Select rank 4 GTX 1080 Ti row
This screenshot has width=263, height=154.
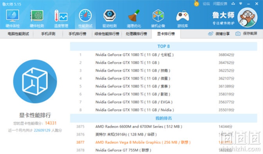[x=164, y=79]
